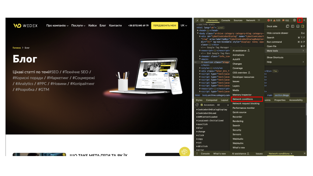
Task: Select Network conditions in More tools
Action: (x=247, y=99)
